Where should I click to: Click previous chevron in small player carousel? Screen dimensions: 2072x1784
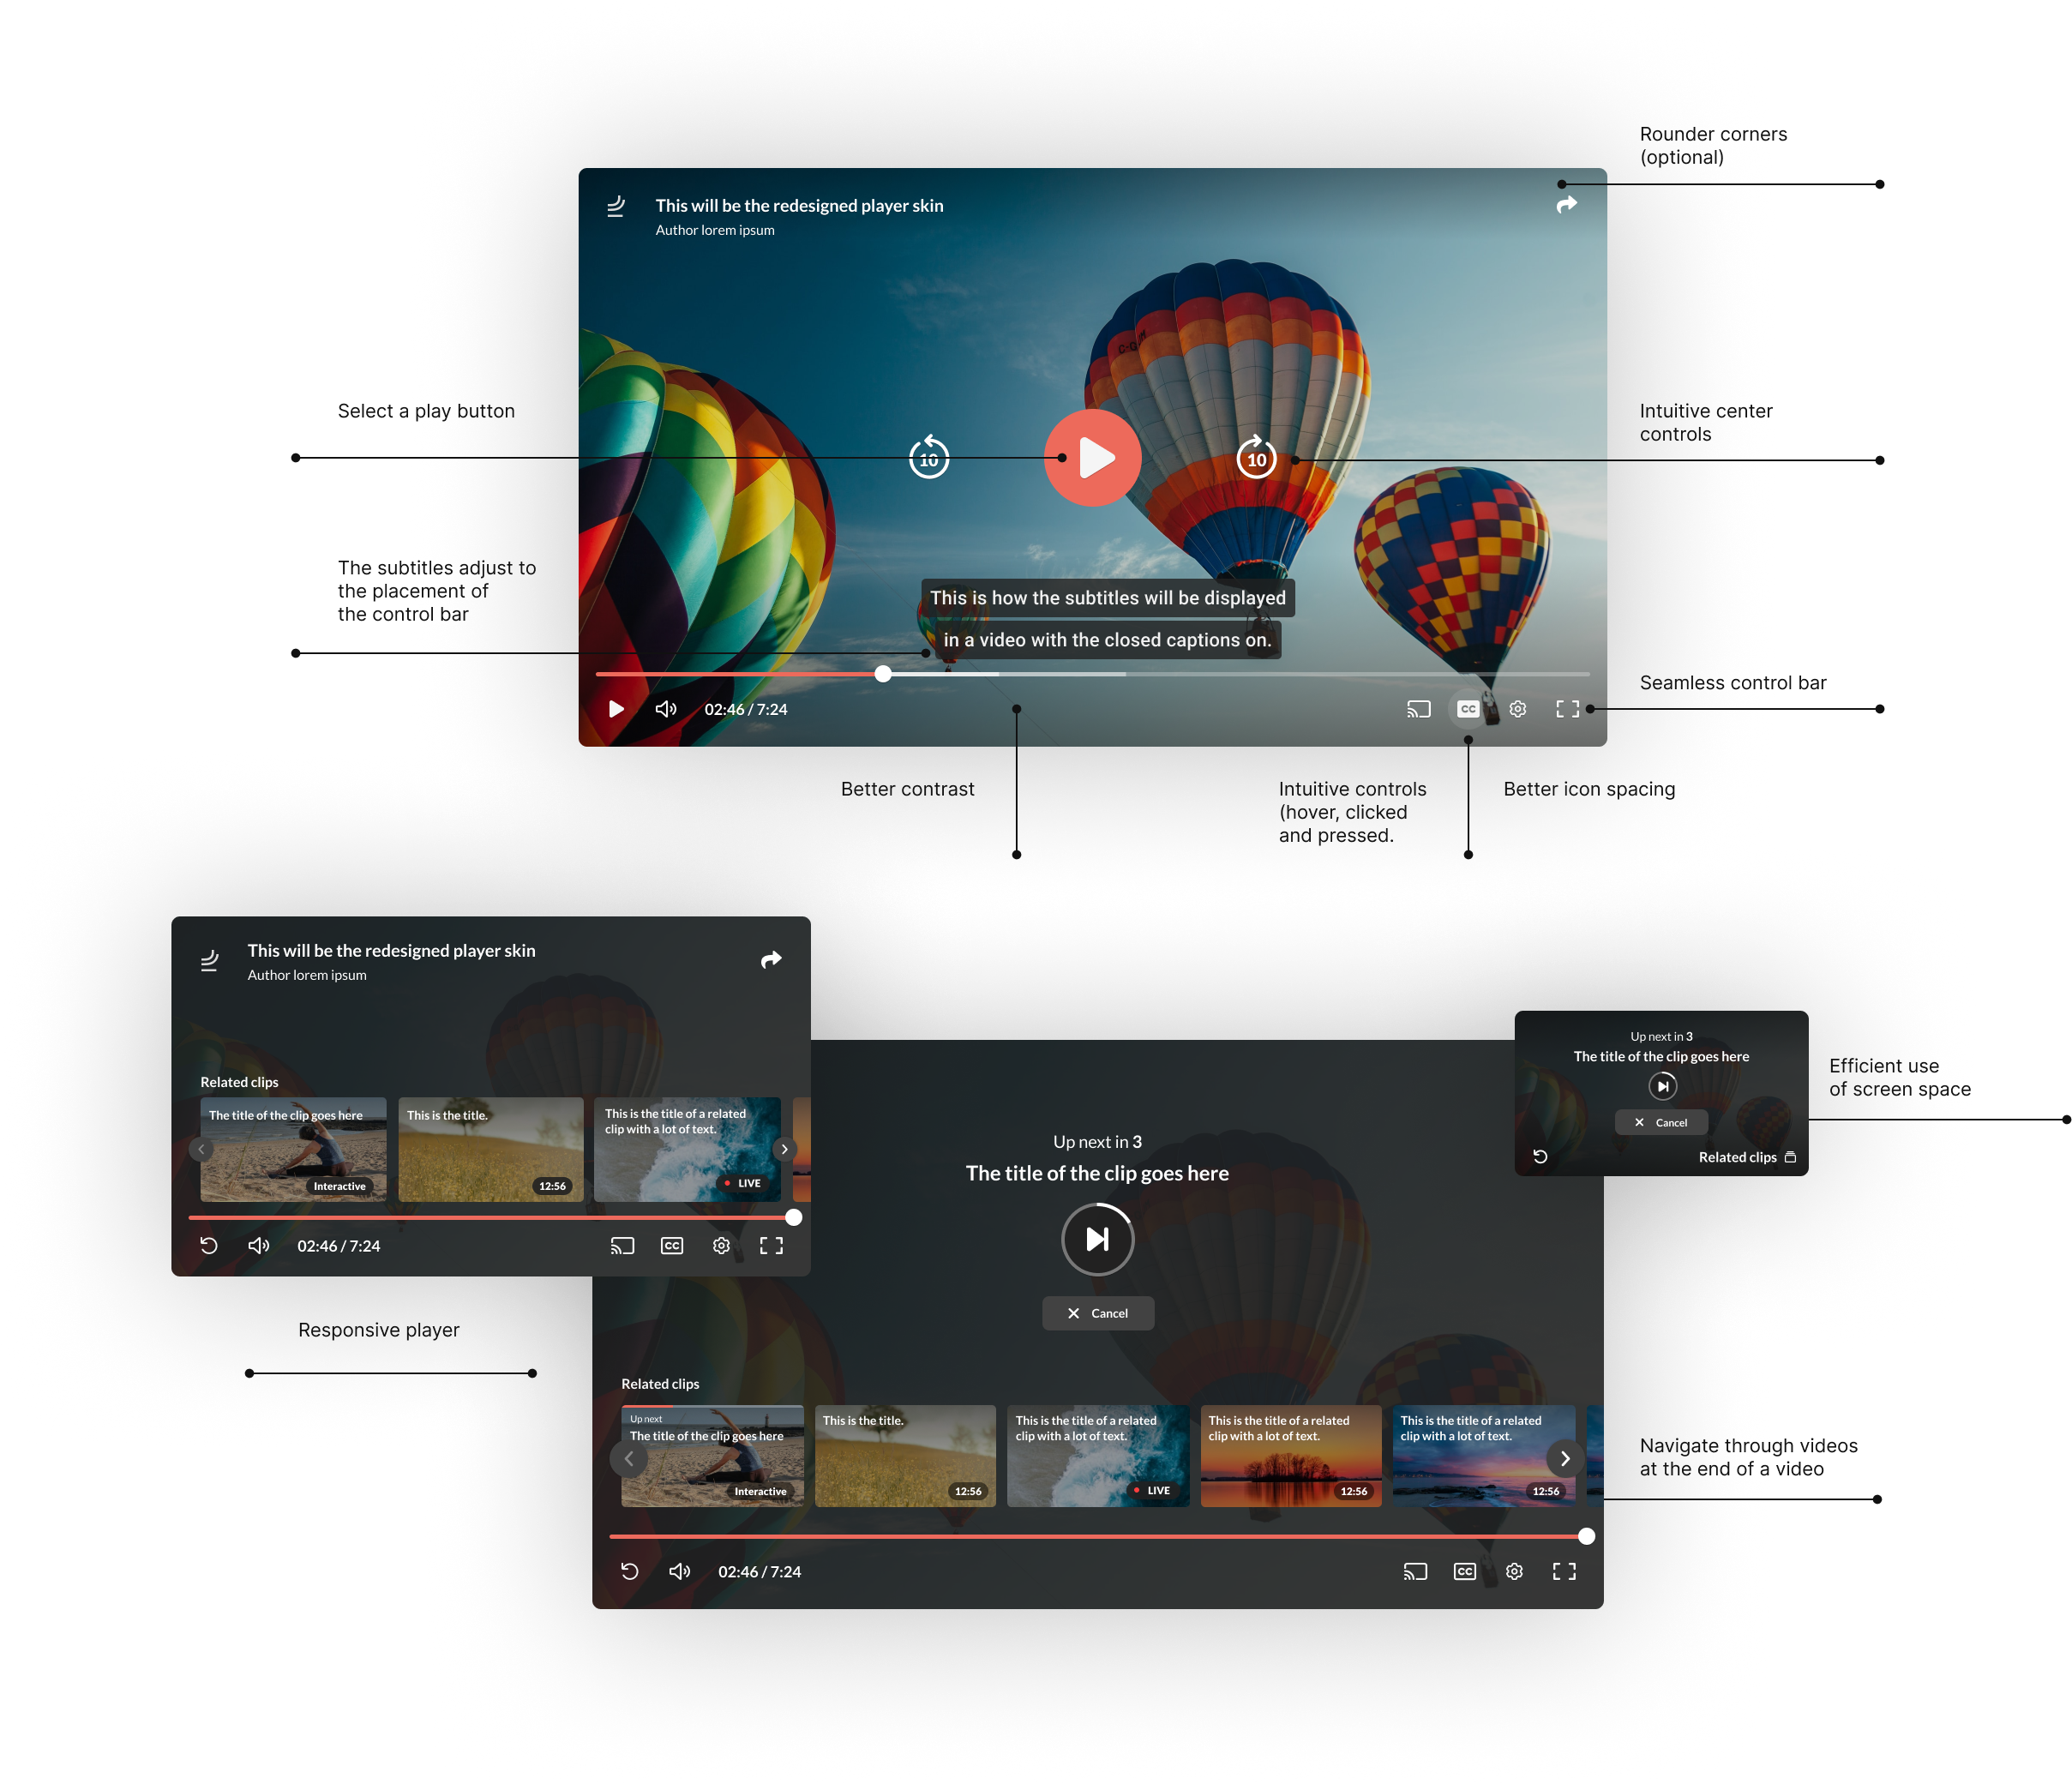click(x=201, y=1149)
